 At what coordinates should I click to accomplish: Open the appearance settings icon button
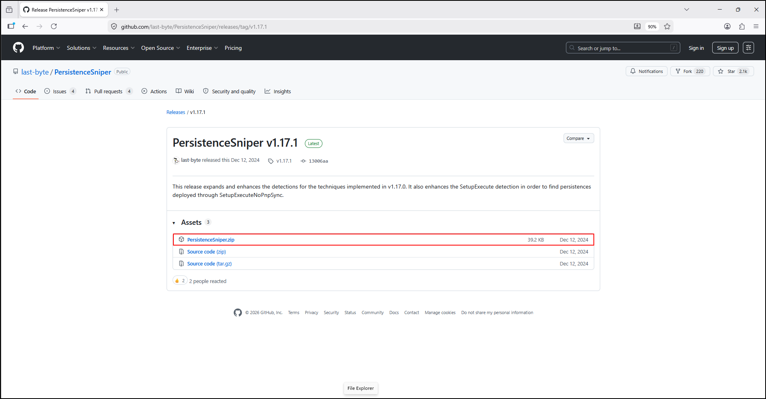pyautogui.click(x=748, y=48)
